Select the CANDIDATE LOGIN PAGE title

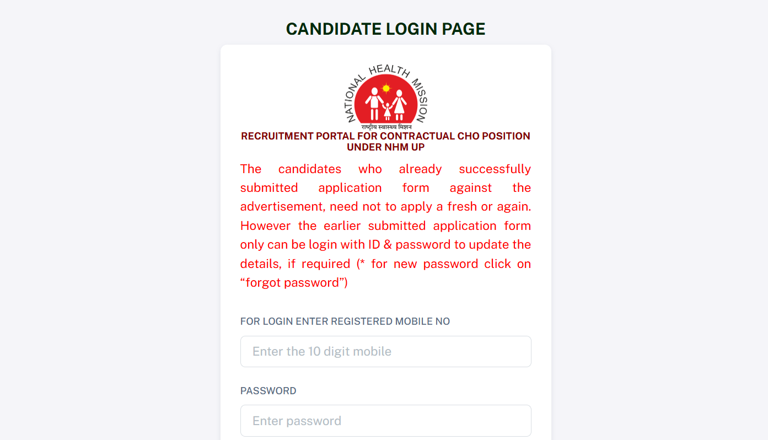385,29
